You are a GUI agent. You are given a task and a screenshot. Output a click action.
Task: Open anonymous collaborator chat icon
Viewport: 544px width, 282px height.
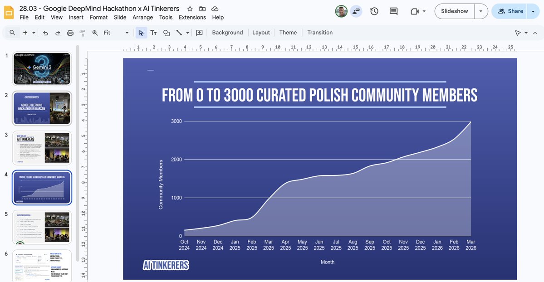[356, 11]
